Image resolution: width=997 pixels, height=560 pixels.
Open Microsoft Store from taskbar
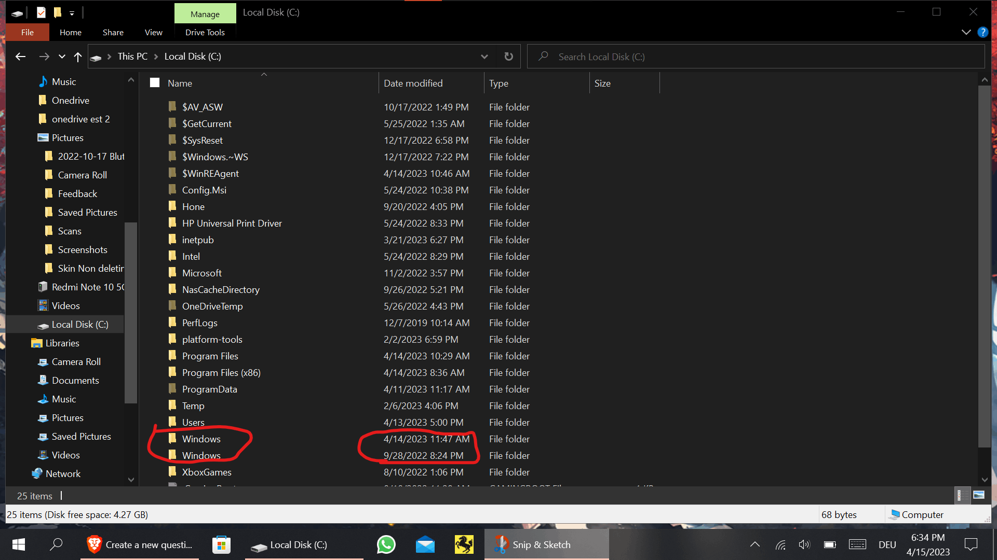(221, 544)
